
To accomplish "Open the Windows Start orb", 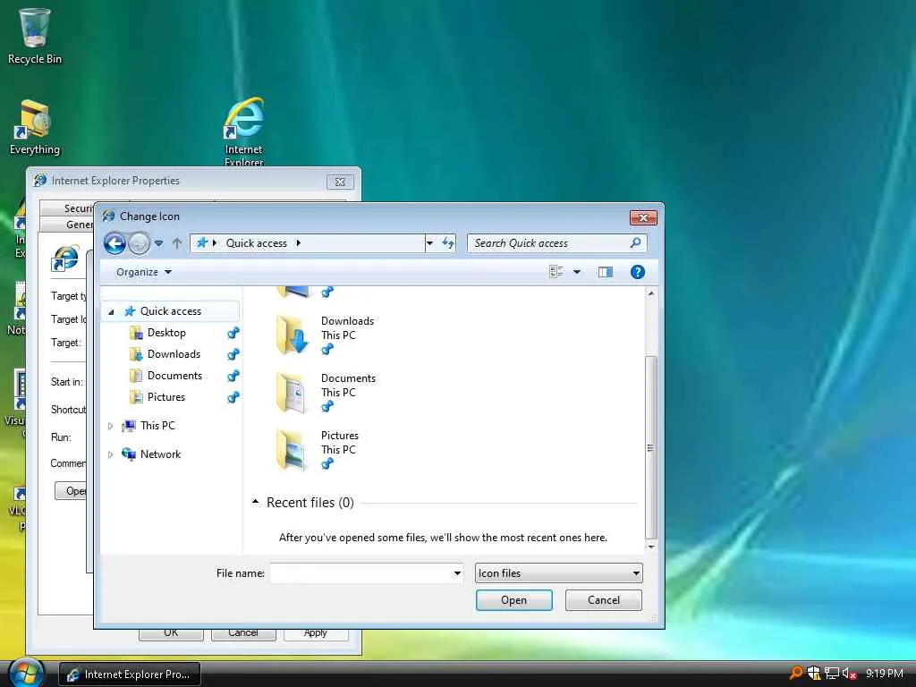I will click(26, 674).
